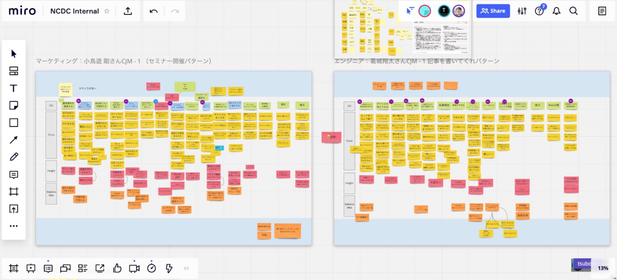Select the shape rectangle tool

[x=13, y=123]
